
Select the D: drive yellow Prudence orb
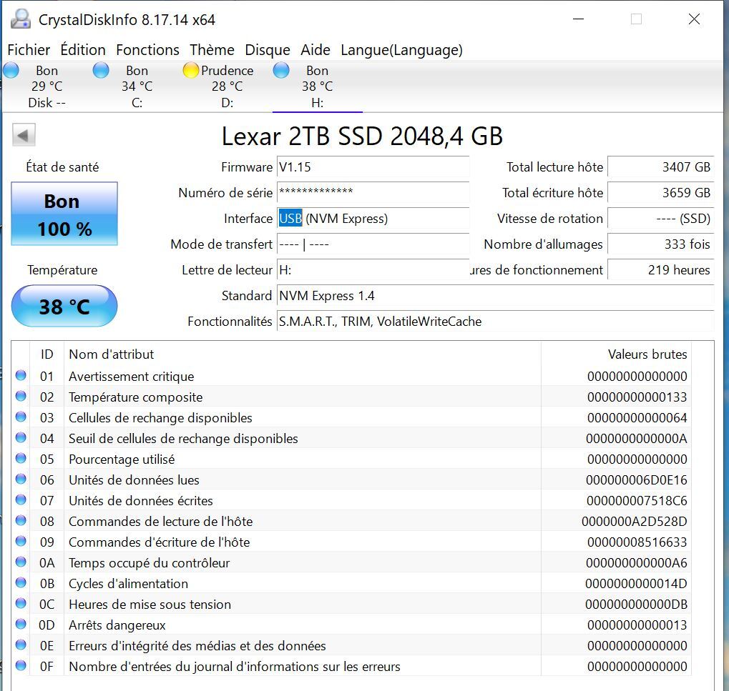pyautogui.click(x=190, y=71)
